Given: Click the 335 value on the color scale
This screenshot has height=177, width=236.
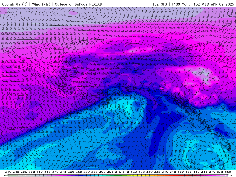Looking at the screenshot, I should tap(157, 172).
